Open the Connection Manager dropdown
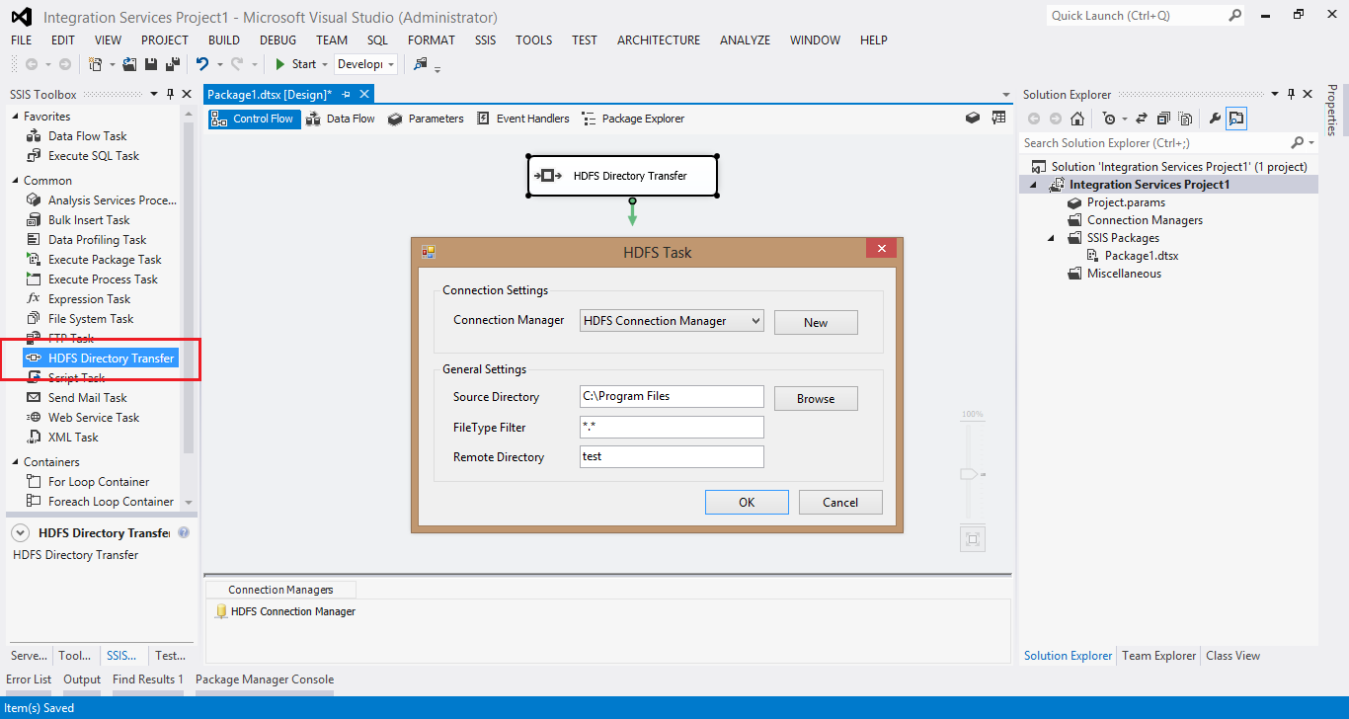This screenshot has height=719, width=1349. 755,321
